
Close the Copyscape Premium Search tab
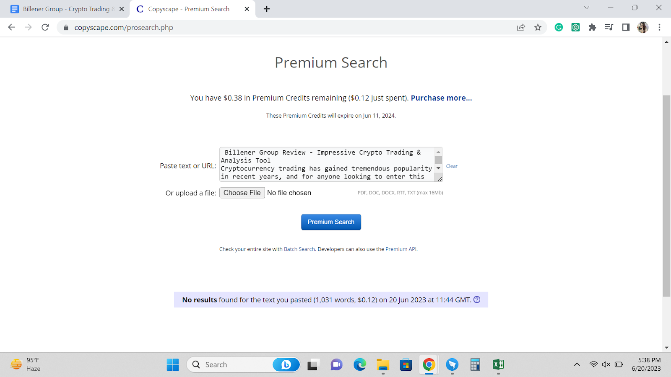[x=247, y=9]
